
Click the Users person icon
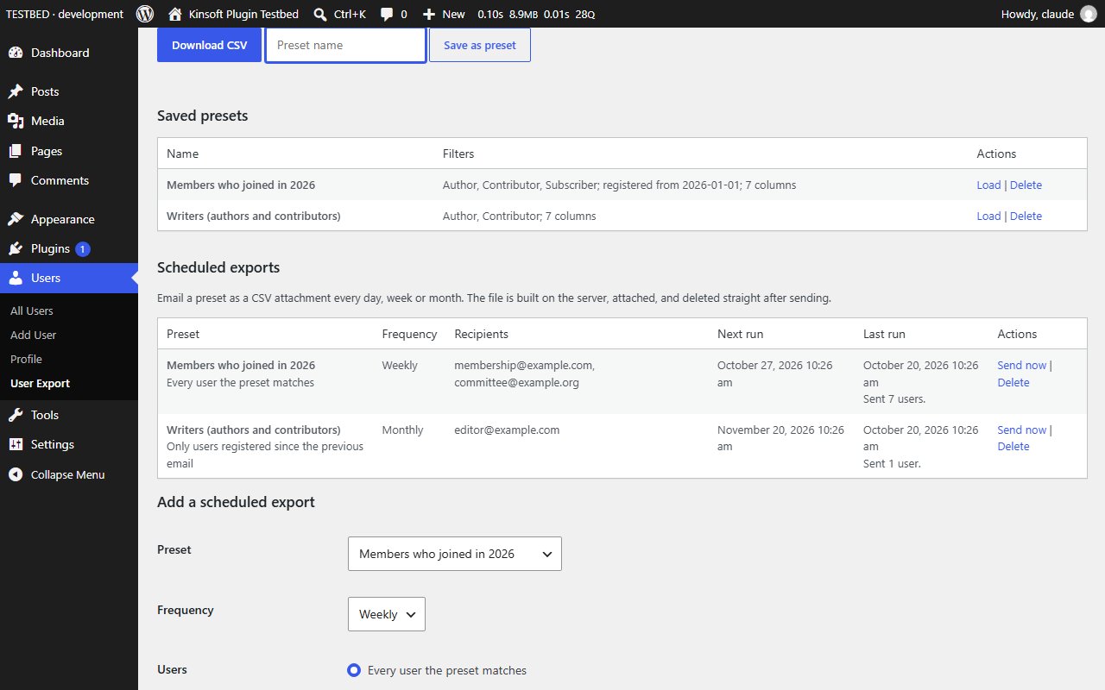tap(16, 278)
